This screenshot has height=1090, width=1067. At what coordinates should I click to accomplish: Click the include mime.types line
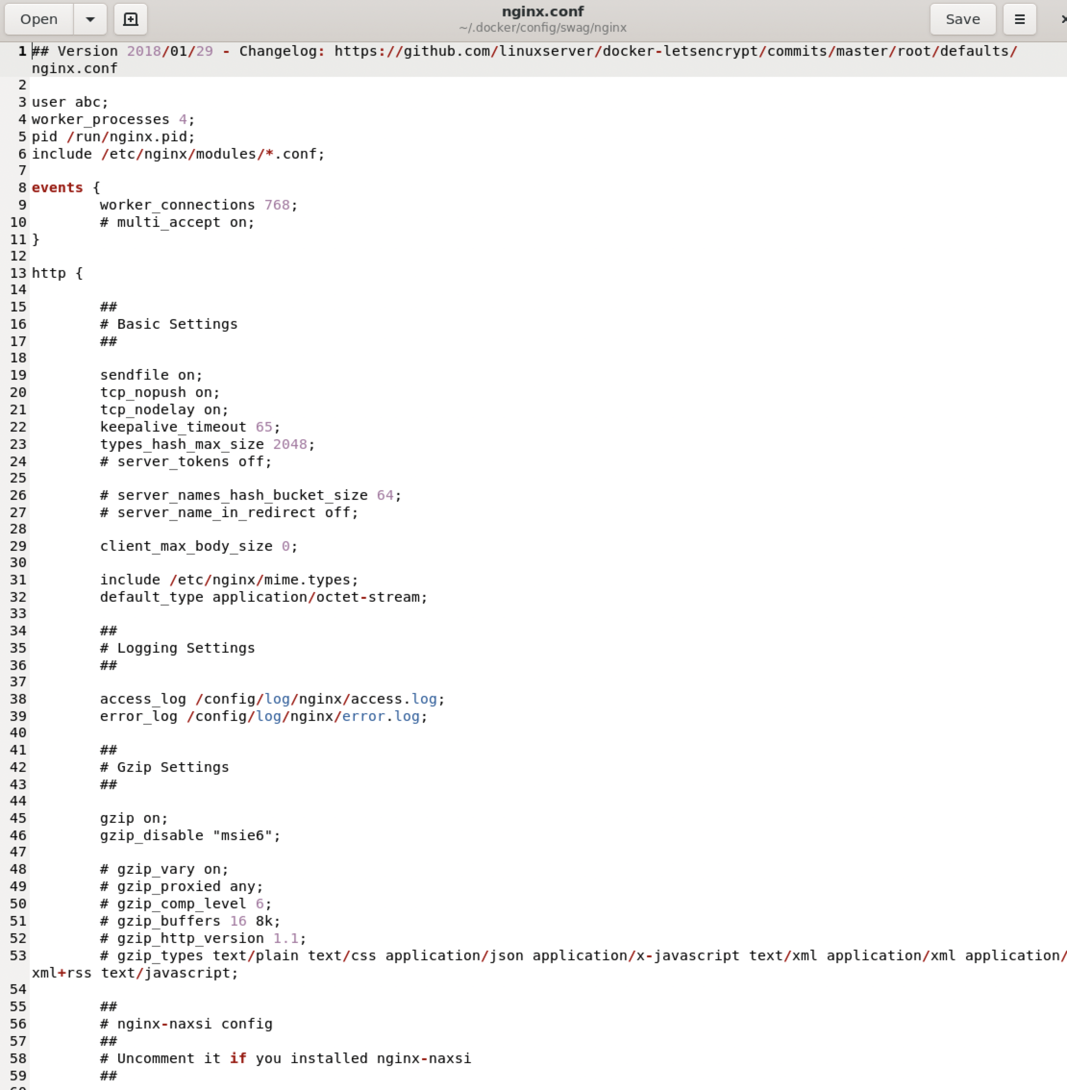228,580
